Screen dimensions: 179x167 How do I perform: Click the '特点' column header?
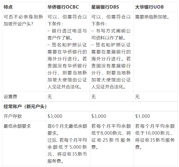pyautogui.click(x=8, y=7)
